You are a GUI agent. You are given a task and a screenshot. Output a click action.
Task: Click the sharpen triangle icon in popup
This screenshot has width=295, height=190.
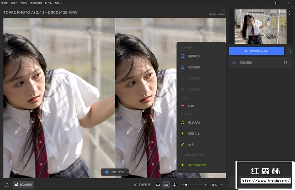tap(183, 67)
